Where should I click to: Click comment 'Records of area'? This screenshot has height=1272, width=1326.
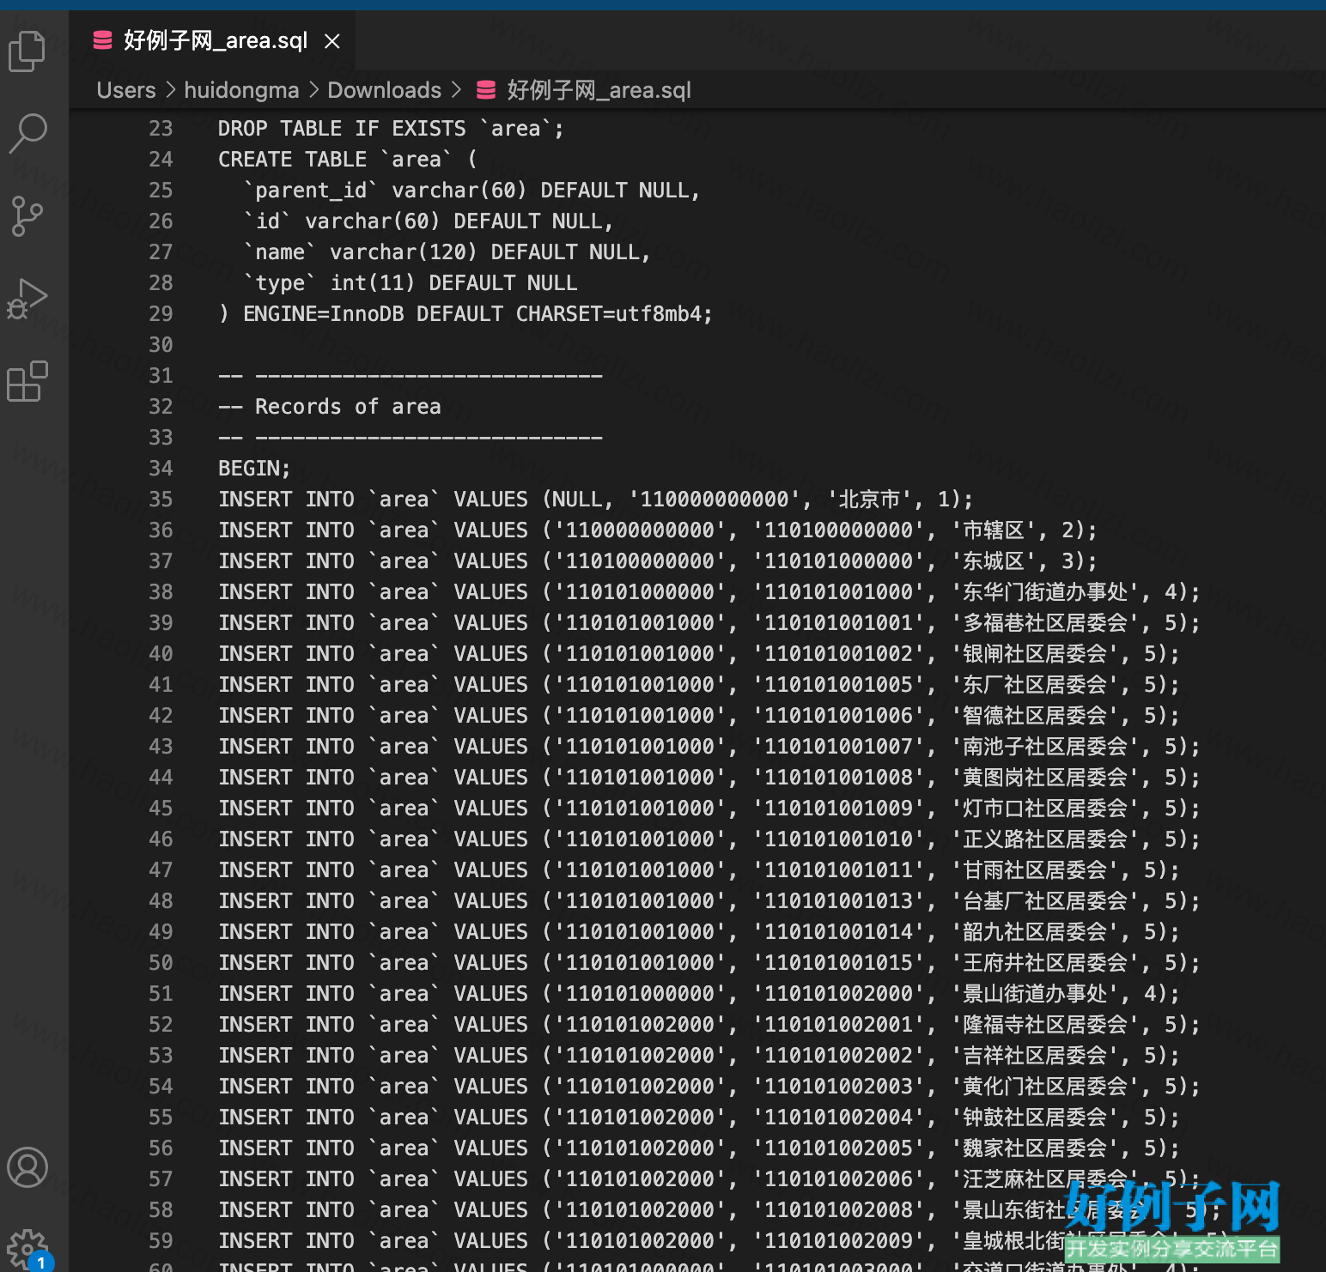pyautogui.click(x=348, y=407)
